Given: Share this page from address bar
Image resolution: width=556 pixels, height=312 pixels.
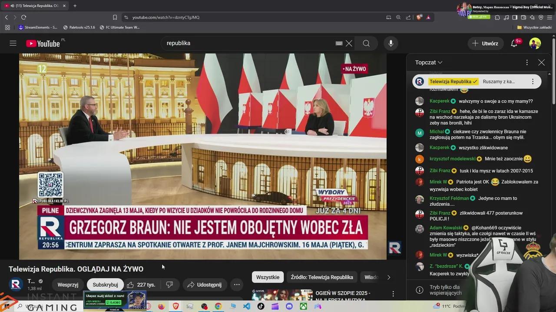Looking at the screenshot, I should point(408,17).
